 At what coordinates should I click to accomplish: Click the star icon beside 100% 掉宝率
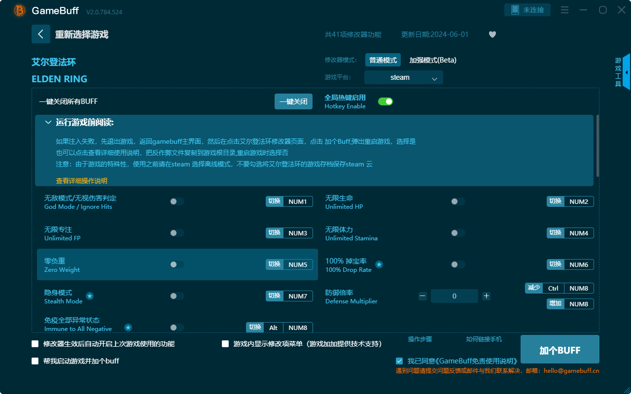(x=379, y=264)
